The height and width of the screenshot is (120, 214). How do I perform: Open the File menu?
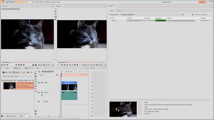coord(33,2)
